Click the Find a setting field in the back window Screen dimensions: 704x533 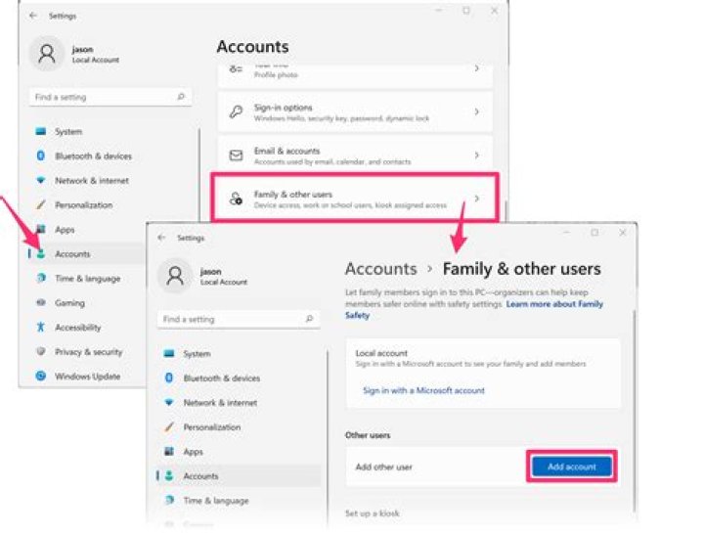click(x=103, y=98)
